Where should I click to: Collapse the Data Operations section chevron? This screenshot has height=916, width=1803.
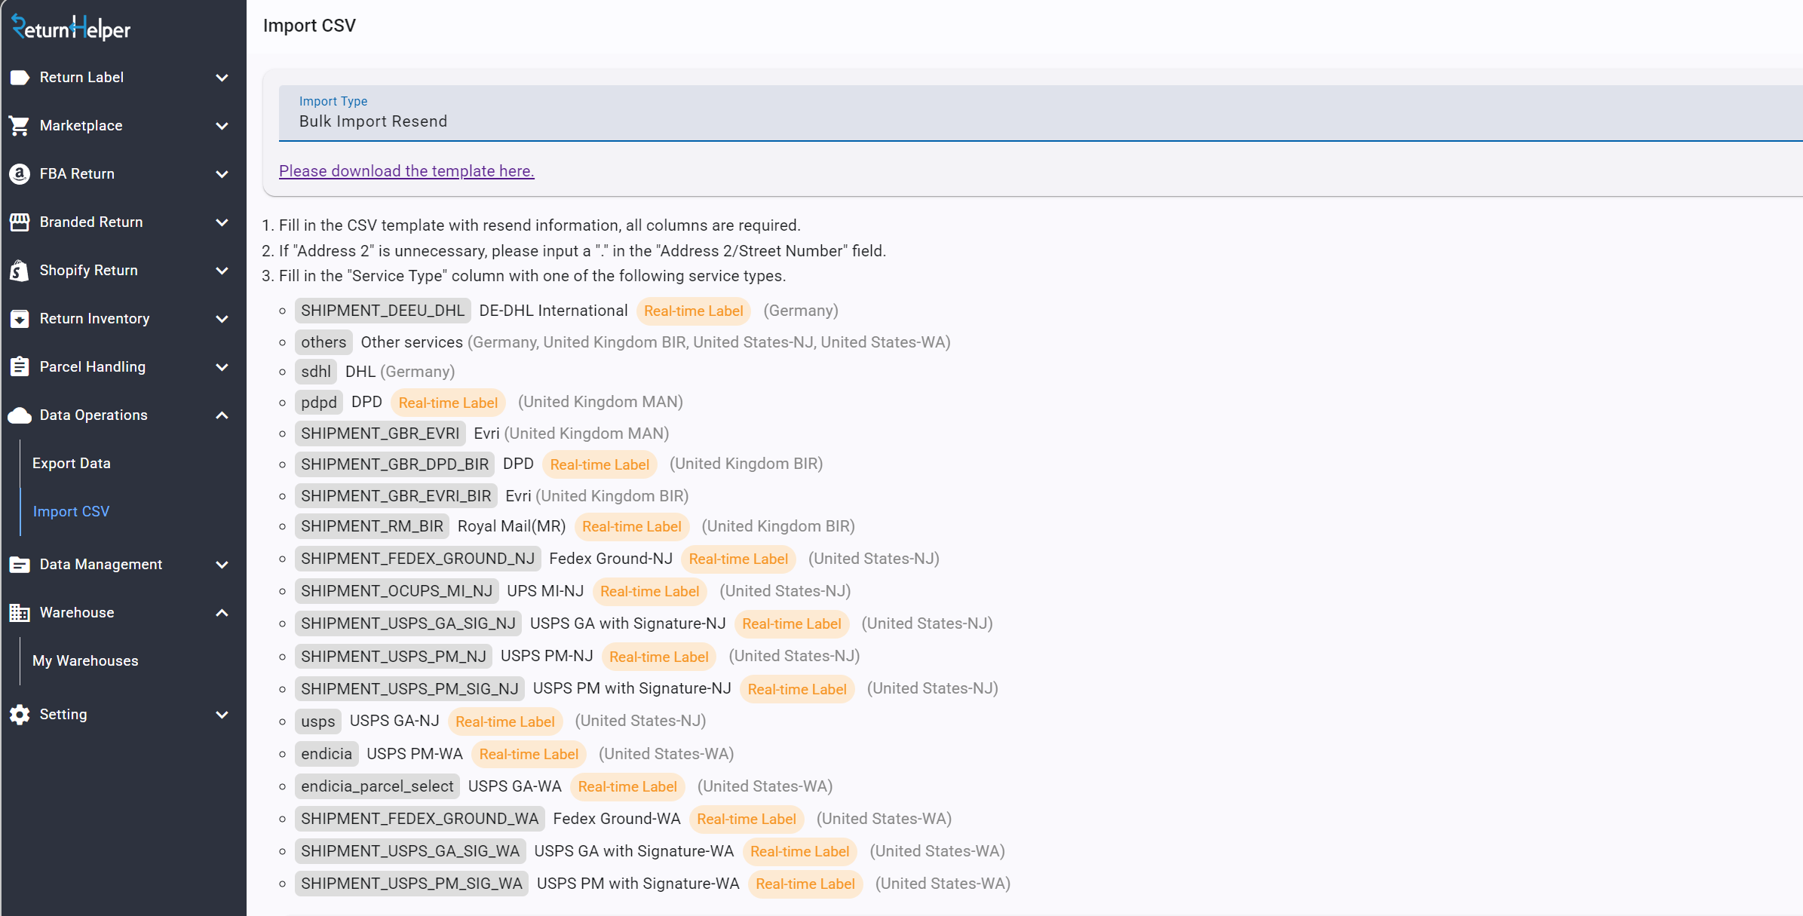pyautogui.click(x=222, y=415)
